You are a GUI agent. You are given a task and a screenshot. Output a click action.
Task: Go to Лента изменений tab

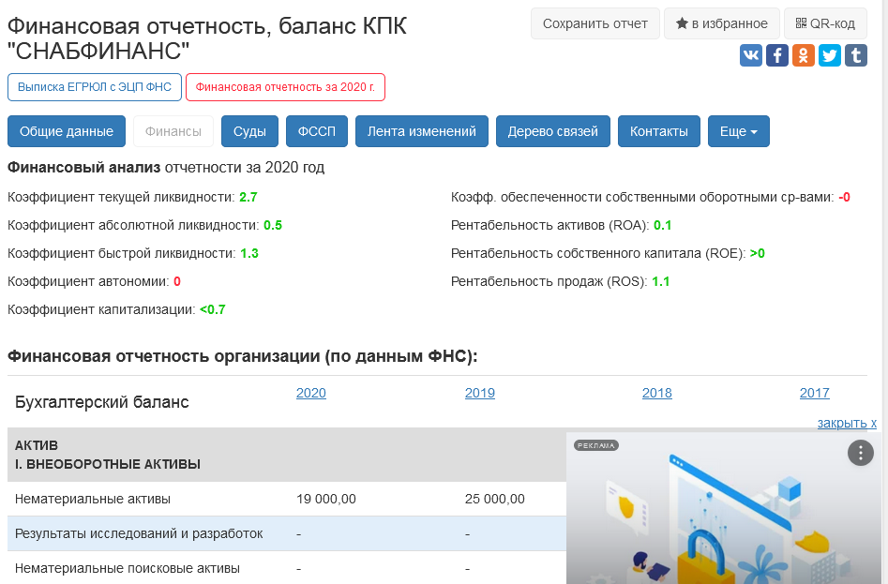pyautogui.click(x=421, y=131)
